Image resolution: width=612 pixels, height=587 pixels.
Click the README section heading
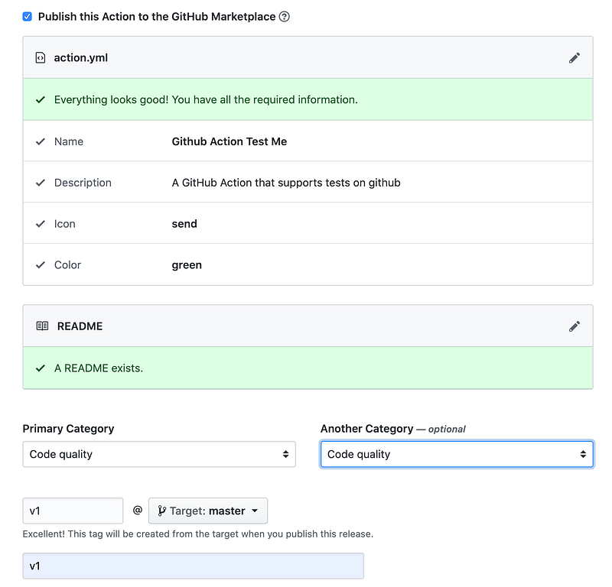pos(80,326)
